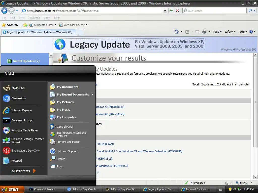Open the search provider dropdown arrow

tap(255, 11)
